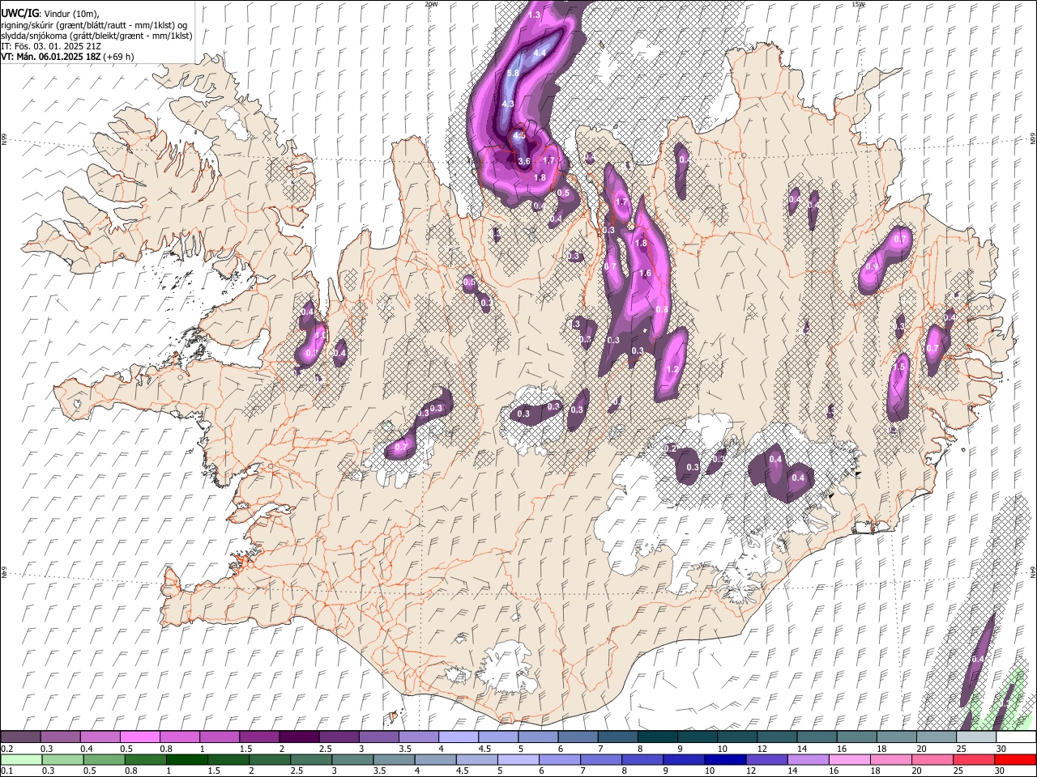
Task: Click the bright red 30 rain legend swatch
Action: (1016, 759)
